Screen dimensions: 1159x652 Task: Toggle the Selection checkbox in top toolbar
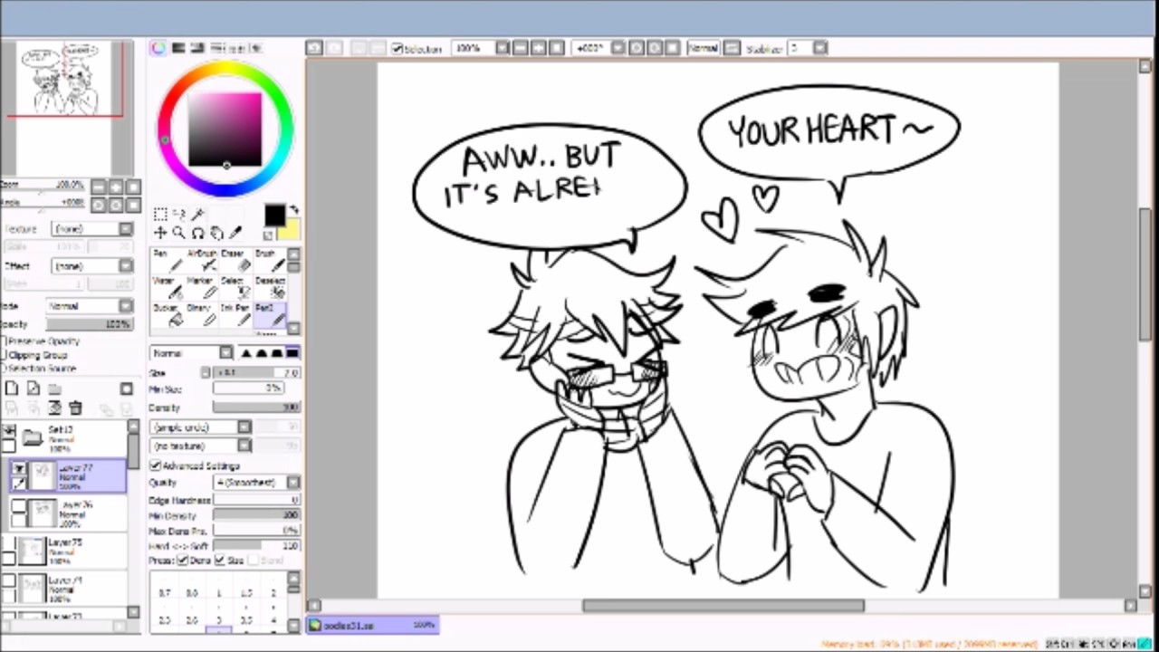click(x=397, y=48)
